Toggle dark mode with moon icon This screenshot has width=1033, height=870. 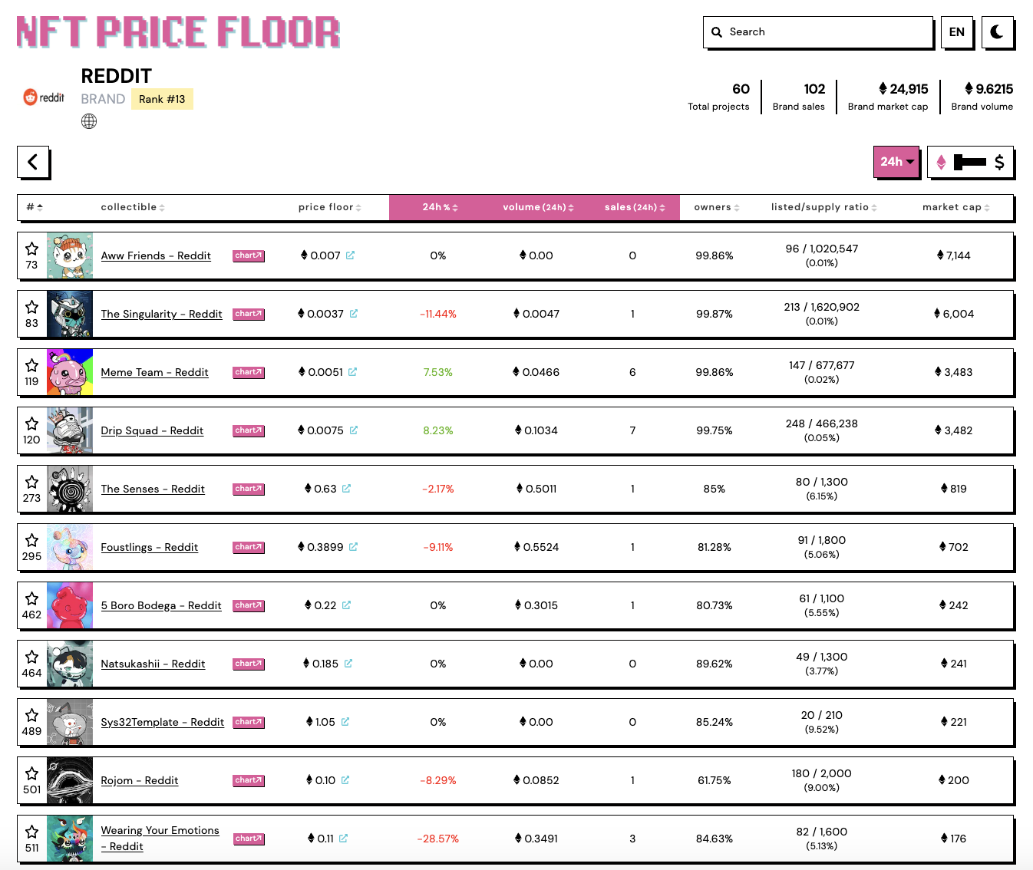point(998,32)
